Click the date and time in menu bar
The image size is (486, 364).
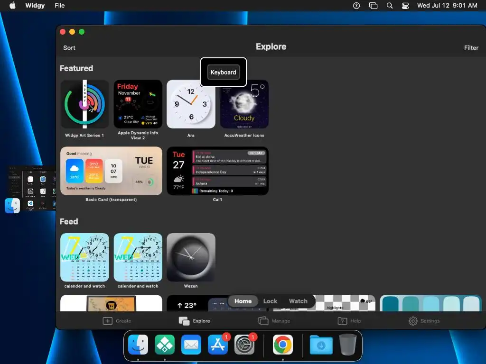[x=447, y=6]
